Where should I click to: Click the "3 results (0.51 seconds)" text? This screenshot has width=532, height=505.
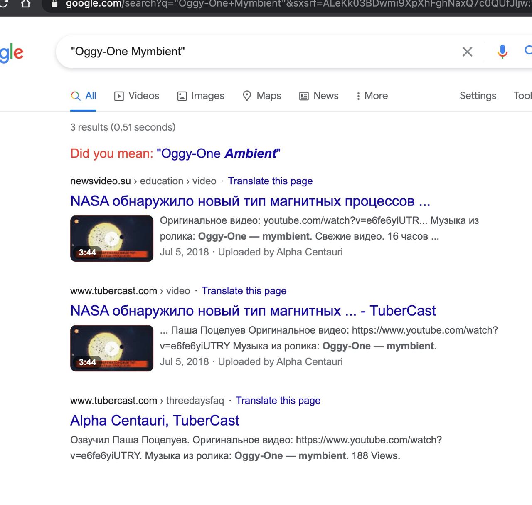123,127
